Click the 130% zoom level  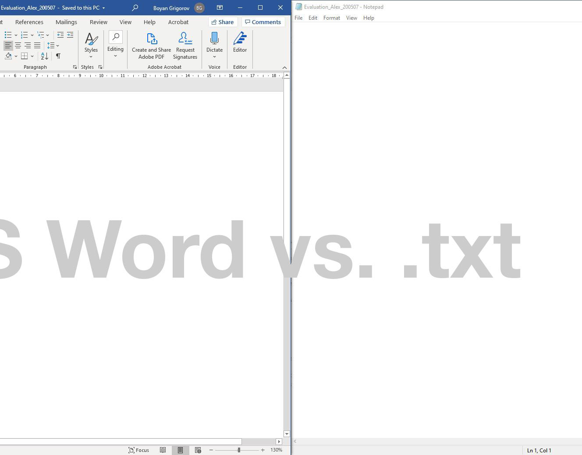[276, 450]
